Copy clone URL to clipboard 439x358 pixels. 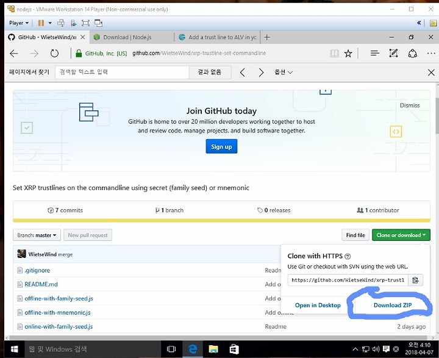tap(415, 280)
